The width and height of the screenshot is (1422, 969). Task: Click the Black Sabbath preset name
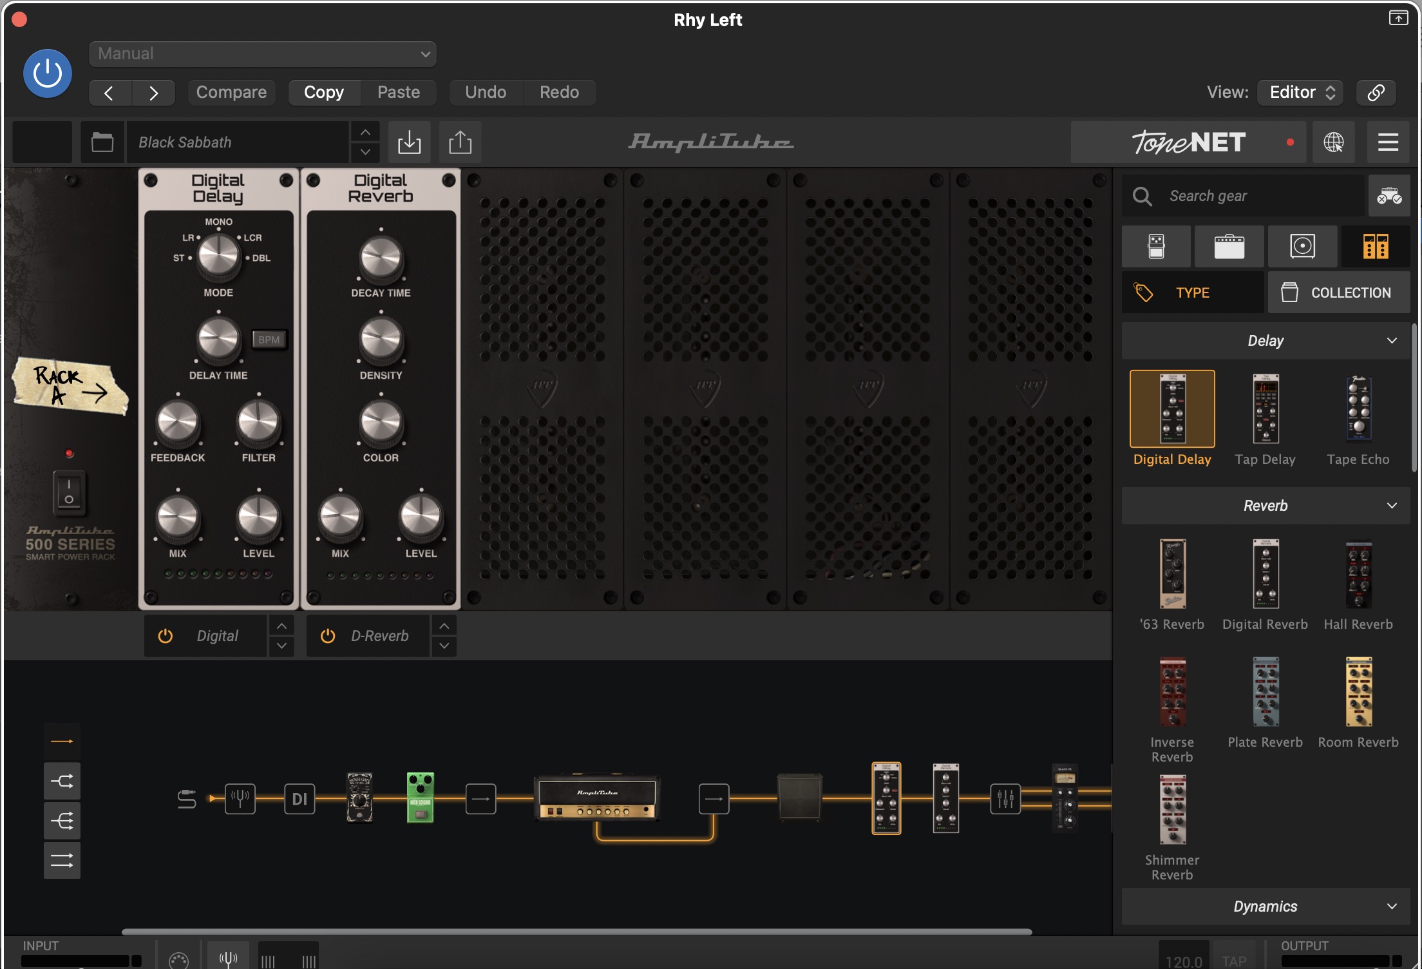[238, 142]
